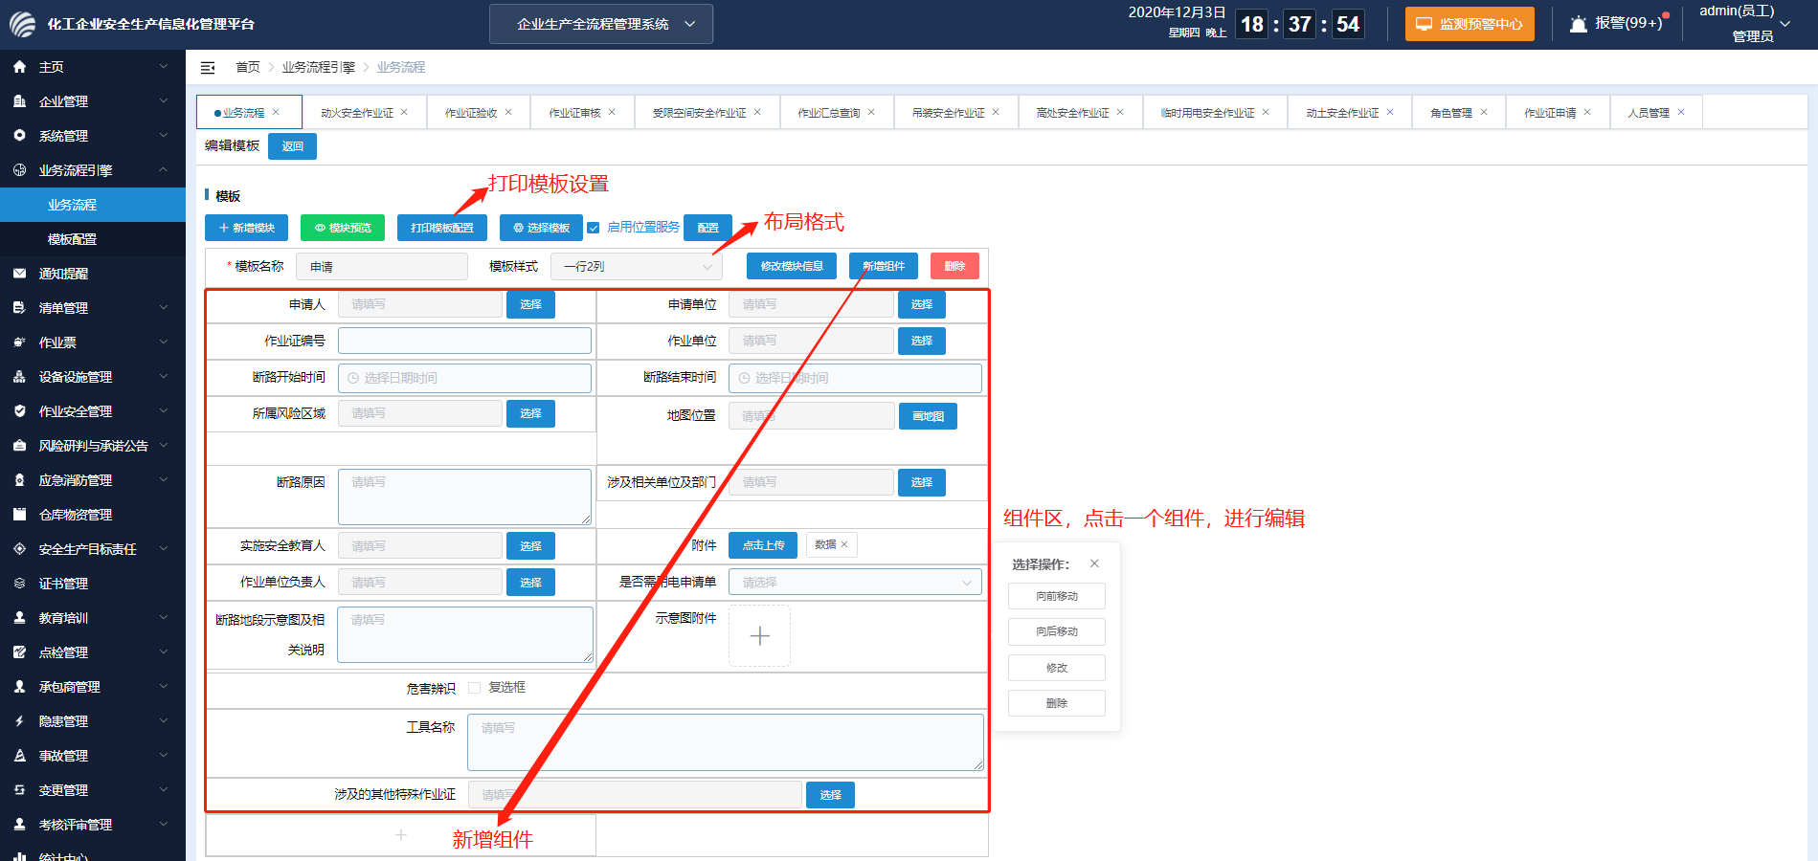
Task: Click the 系统管理 sidebar icon
Action: 19,136
